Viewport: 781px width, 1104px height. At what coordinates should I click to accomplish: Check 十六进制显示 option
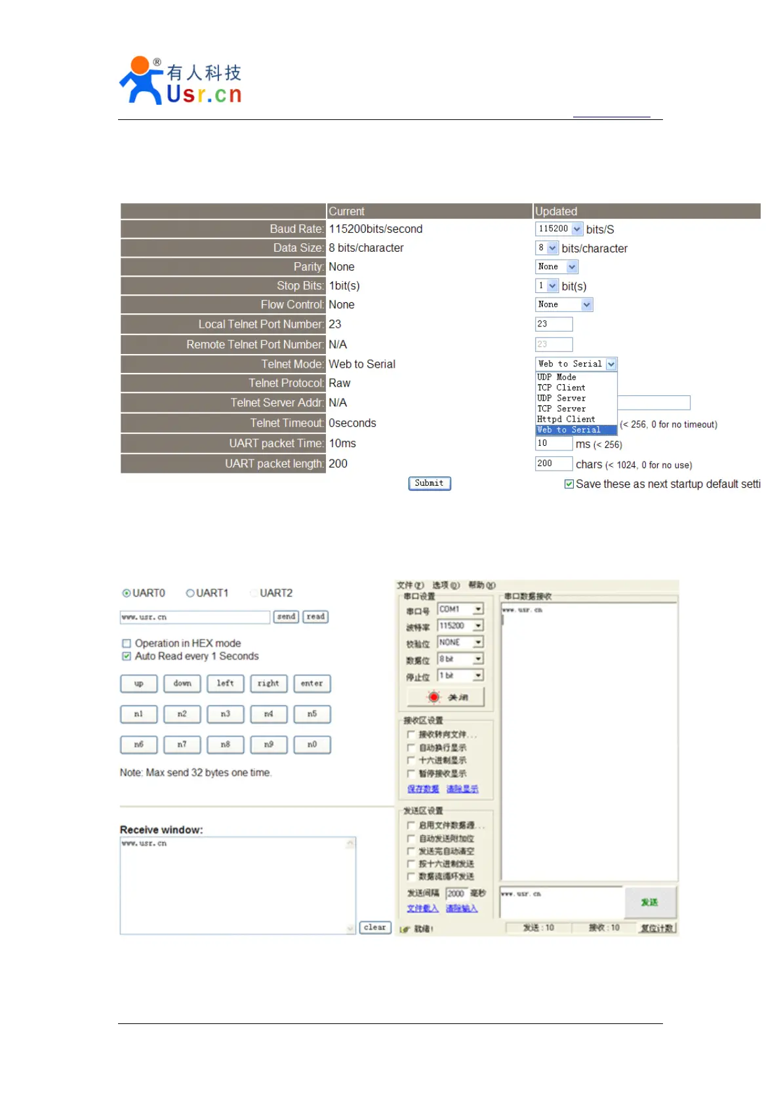coord(411,760)
